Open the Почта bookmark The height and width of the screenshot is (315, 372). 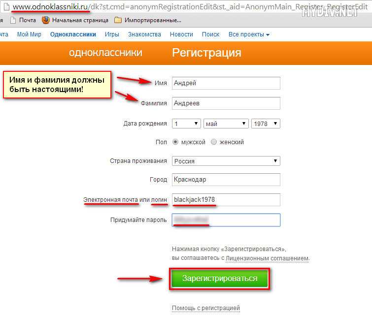click(23, 20)
